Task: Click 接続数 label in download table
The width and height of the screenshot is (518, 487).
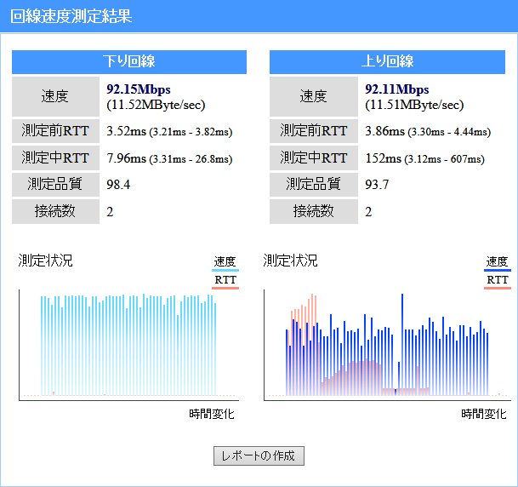Action: (x=55, y=211)
